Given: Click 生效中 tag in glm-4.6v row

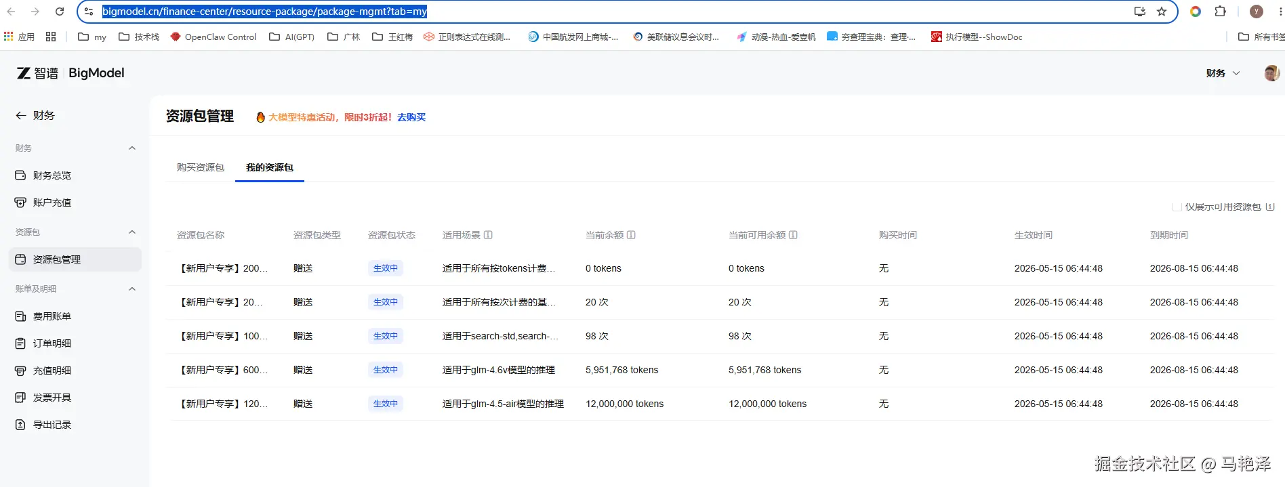Looking at the screenshot, I should tap(386, 370).
